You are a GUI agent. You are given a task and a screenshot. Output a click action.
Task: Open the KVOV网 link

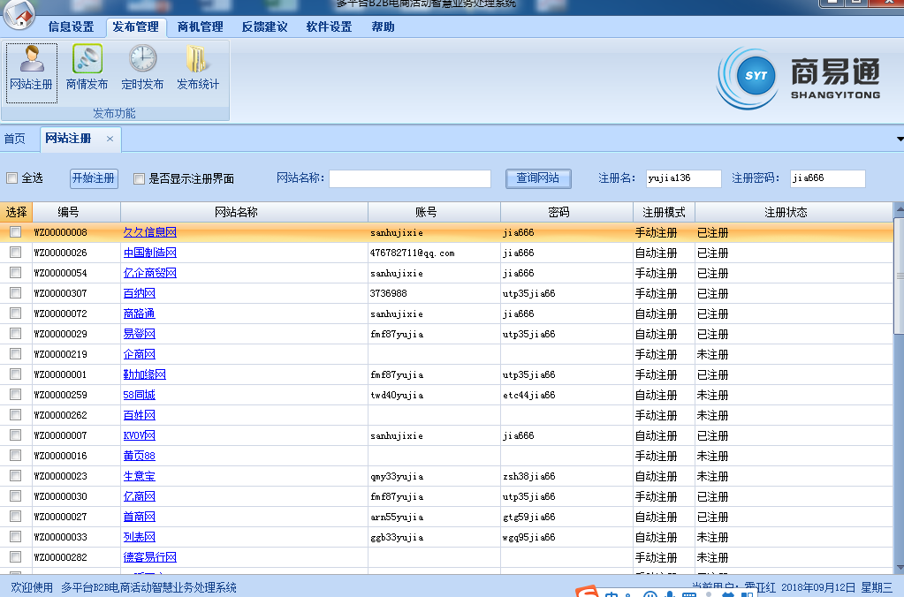[x=140, y=435]
